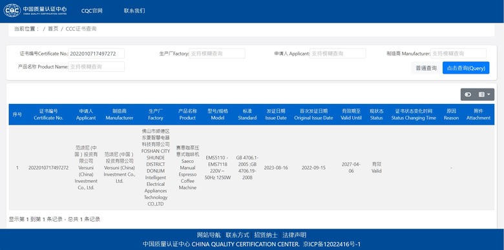Click the CCC证书查询 breadcrumb
Viewport: 504px width, 250px height.
click(81, 28)
